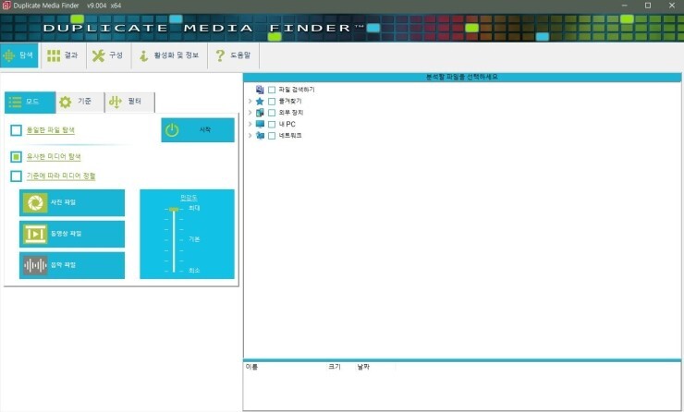Uncheck the 유사한 미디어 탐색 checkbox
Screen dimensions: 684x412
pos(16,156)
